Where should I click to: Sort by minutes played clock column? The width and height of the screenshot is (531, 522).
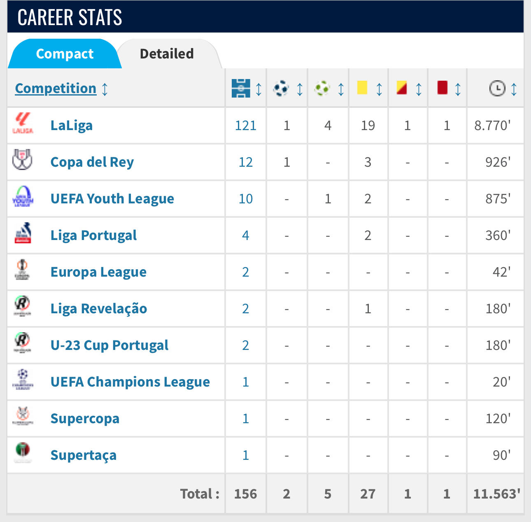coord(514,89)
